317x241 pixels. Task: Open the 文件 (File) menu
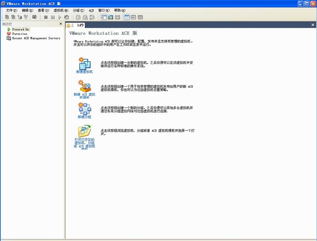(11, 10)
